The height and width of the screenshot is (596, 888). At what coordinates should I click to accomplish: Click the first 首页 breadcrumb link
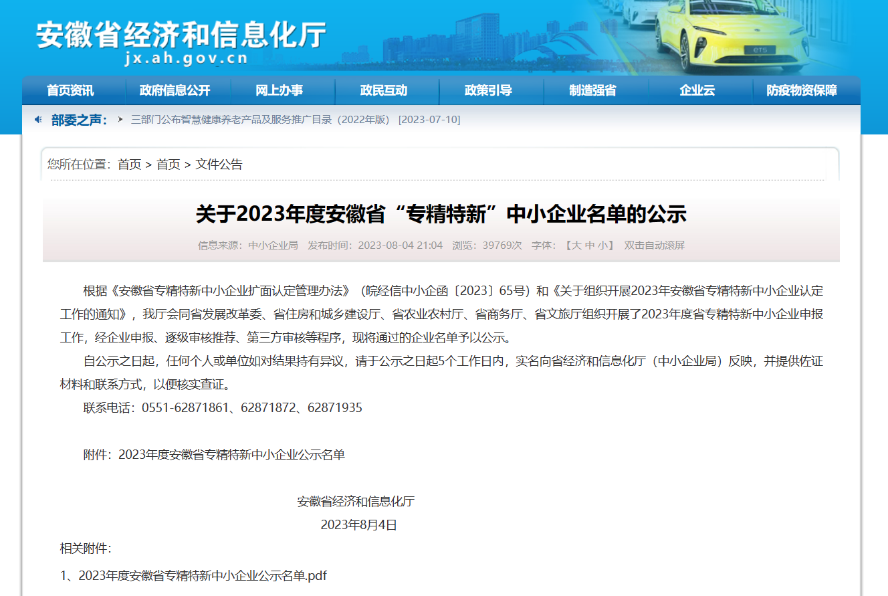coord(129,165)
